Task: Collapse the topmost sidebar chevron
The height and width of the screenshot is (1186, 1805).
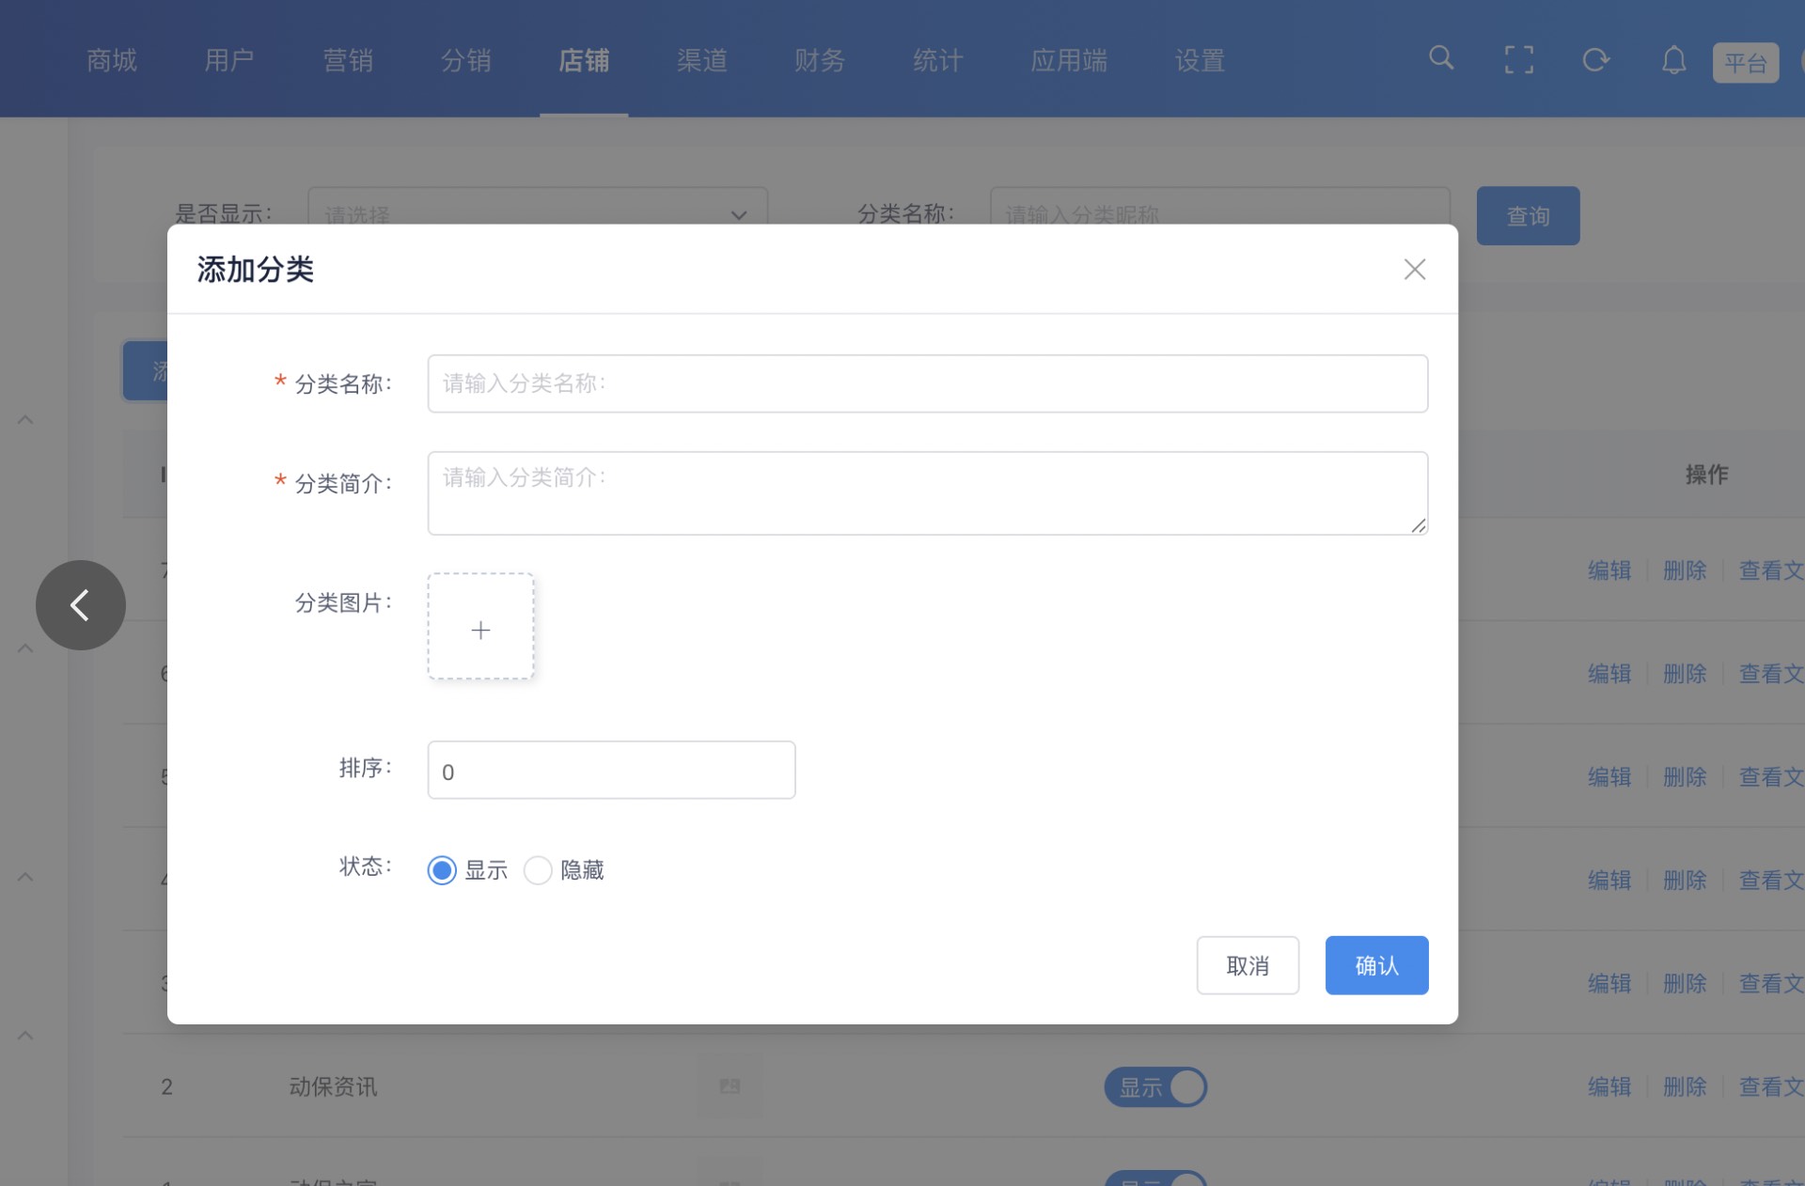Action: point(25,420)
